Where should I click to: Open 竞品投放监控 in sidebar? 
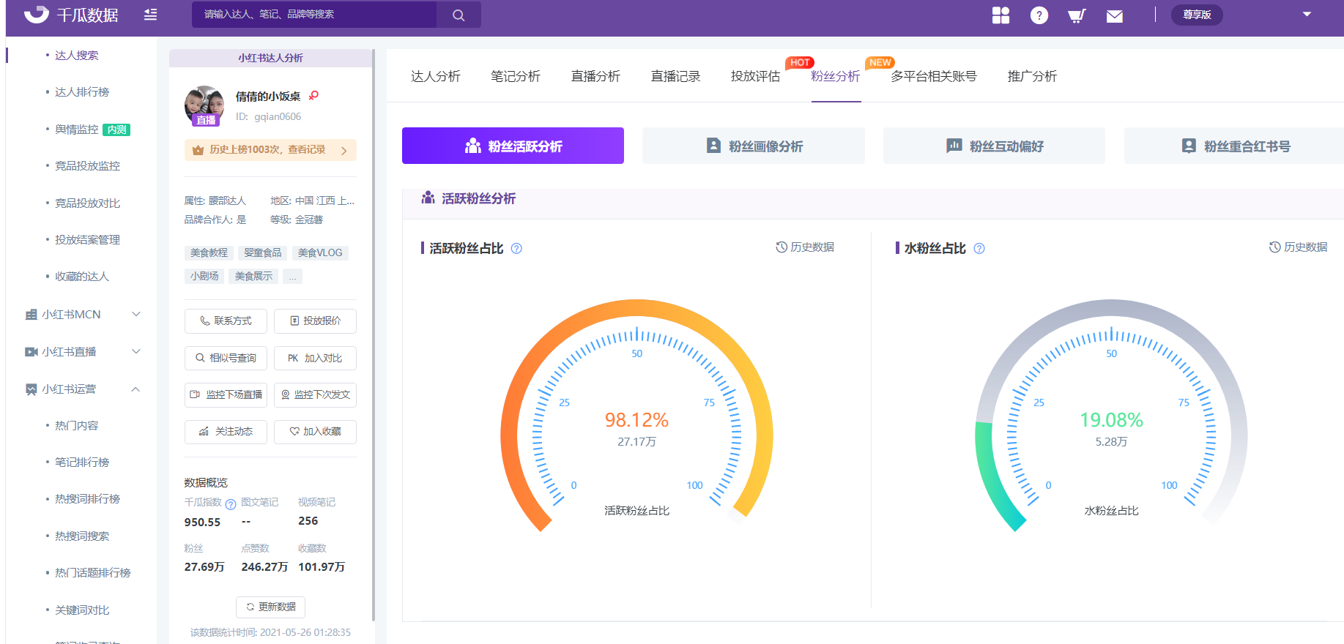[x=87, y=166]
